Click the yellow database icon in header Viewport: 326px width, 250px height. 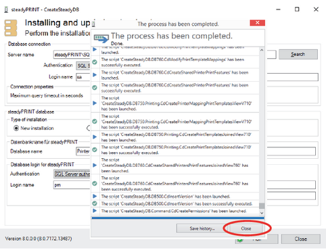tap(11, 28)
